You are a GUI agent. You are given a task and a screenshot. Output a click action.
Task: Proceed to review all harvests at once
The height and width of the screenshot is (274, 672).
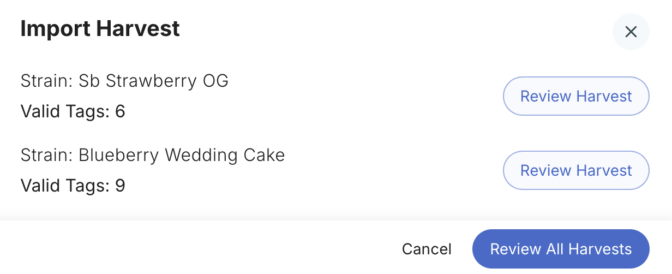pyautogui.click(x=561, y=249)
